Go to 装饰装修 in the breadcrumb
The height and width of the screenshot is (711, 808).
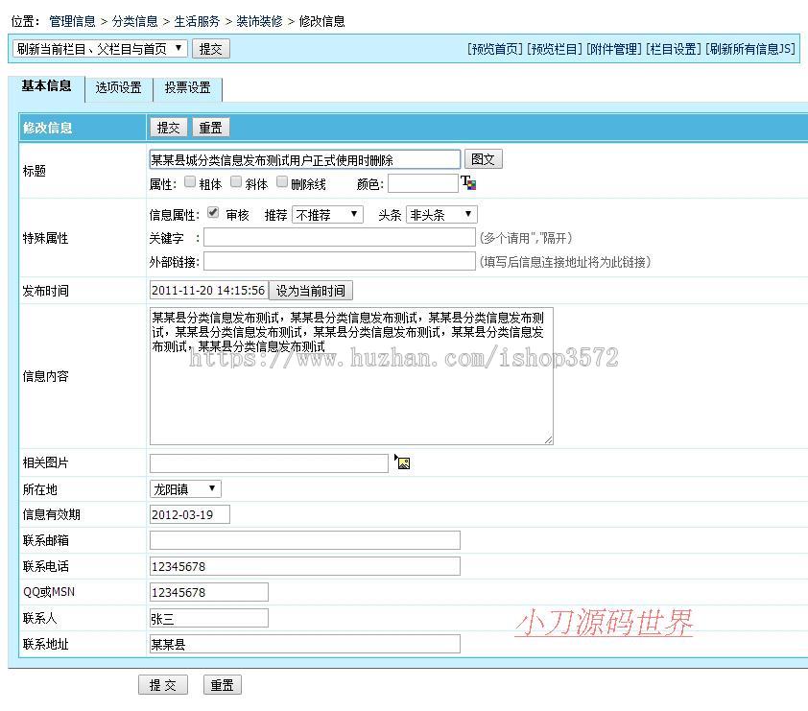point(259,21)
